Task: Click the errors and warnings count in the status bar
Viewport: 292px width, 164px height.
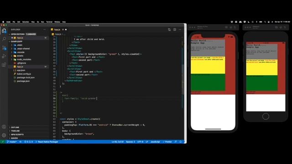Action: click(28, 142)
